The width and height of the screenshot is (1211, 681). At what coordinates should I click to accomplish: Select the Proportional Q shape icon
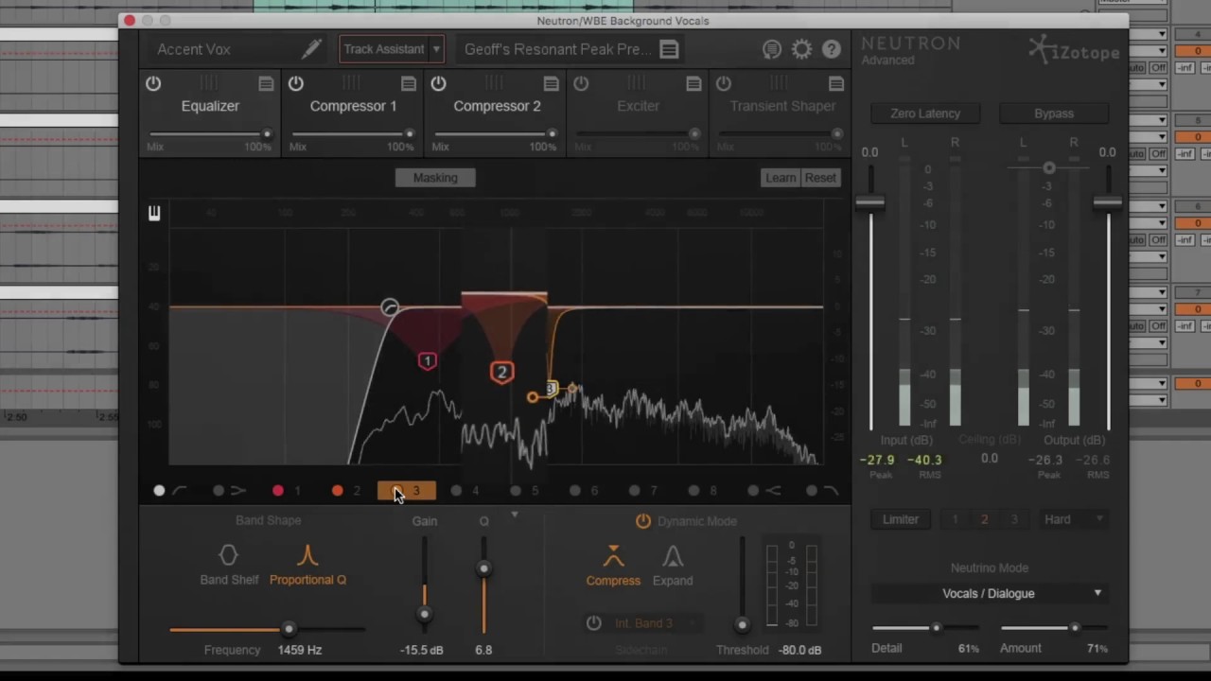pos(307,555)
